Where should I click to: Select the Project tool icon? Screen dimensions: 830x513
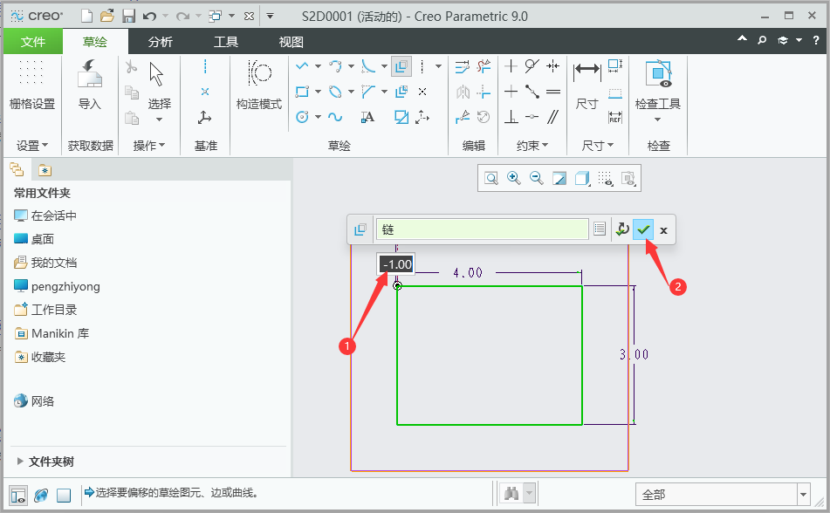pyautogui.click(x=401, y=117)
